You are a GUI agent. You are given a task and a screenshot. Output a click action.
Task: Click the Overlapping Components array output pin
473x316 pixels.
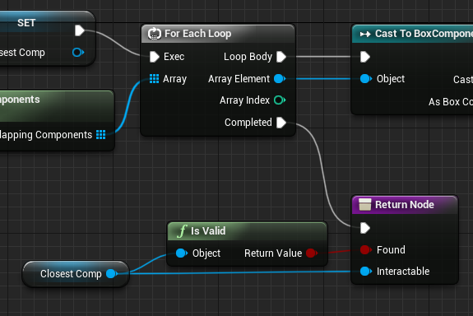(100, 135)
